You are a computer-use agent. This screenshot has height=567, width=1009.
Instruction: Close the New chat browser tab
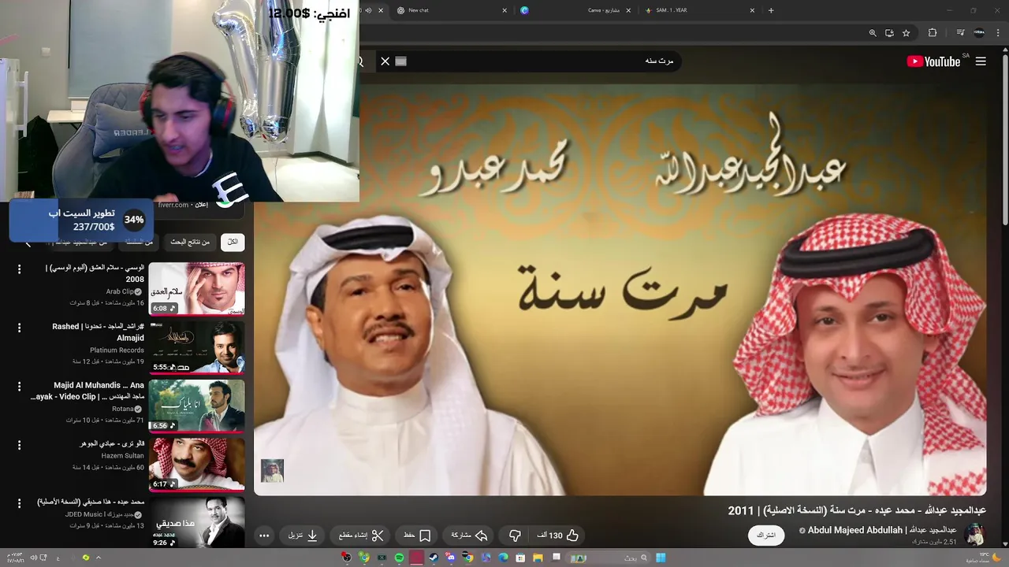pos(504,10)
